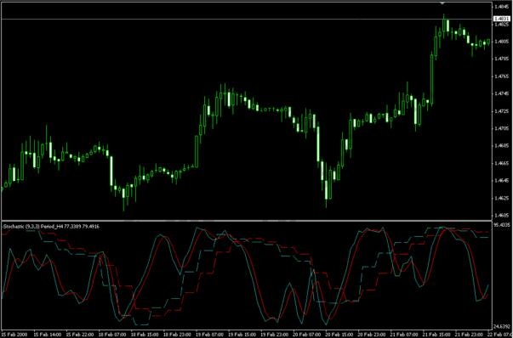Image resolution: width=513 pixels, height=338 pixels.
Task: Click the 95.4335 indicator scale value
Action: tap(502, 225)
